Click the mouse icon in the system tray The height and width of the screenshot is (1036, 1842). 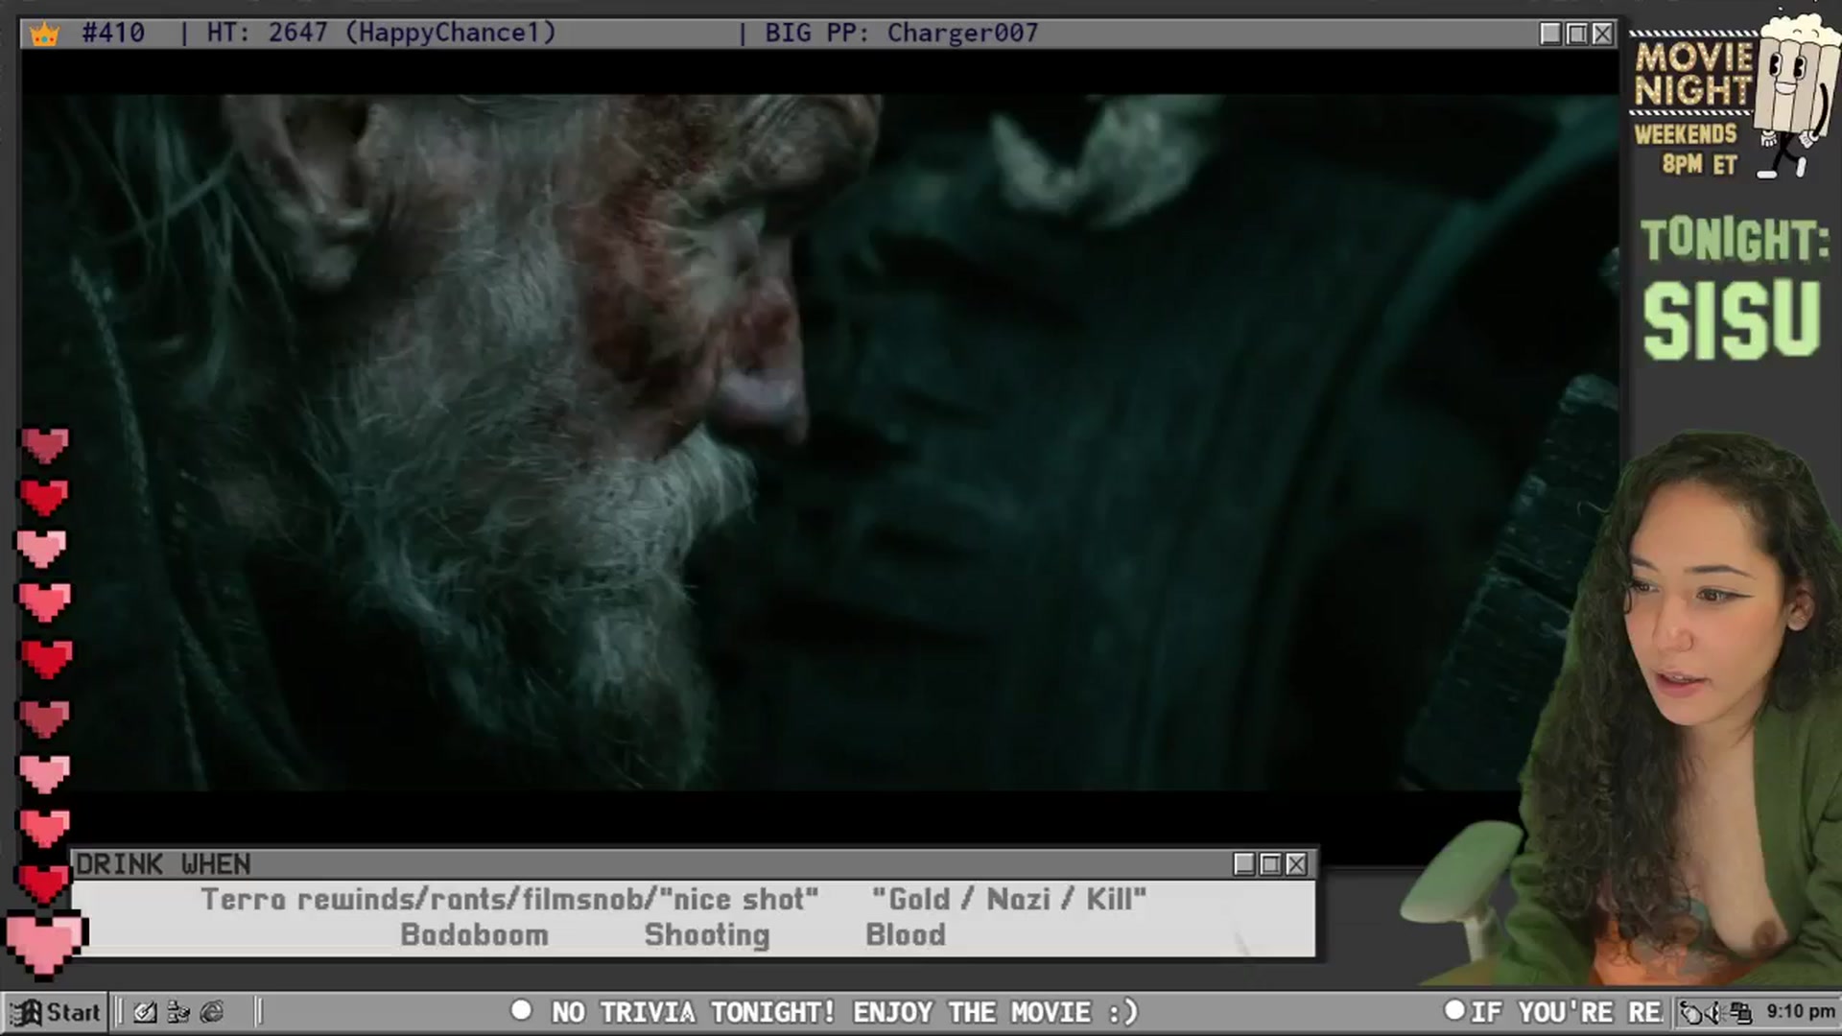[x=1693, y=1013]
